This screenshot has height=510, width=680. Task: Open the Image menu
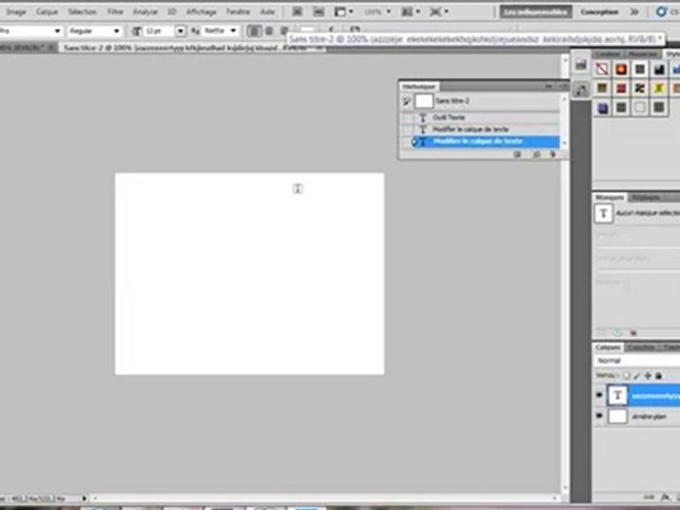pyautogui.click(x=16, y=12)
